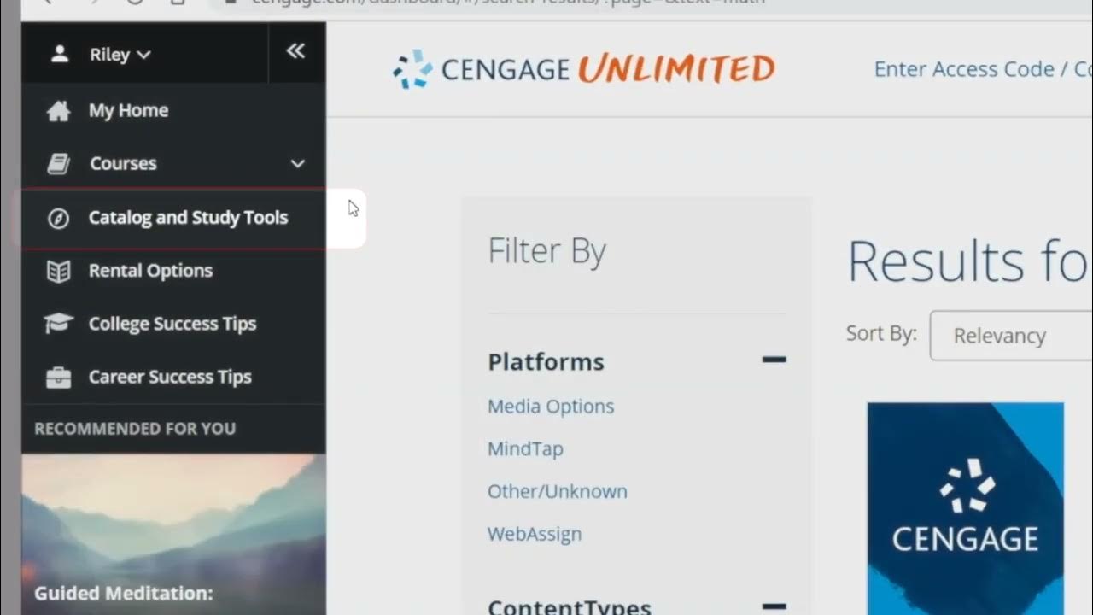This screenshot has width=1093, height=615.
Task: Click the My Home house icon
Action: pyautogui.click(x=58, y=111)
